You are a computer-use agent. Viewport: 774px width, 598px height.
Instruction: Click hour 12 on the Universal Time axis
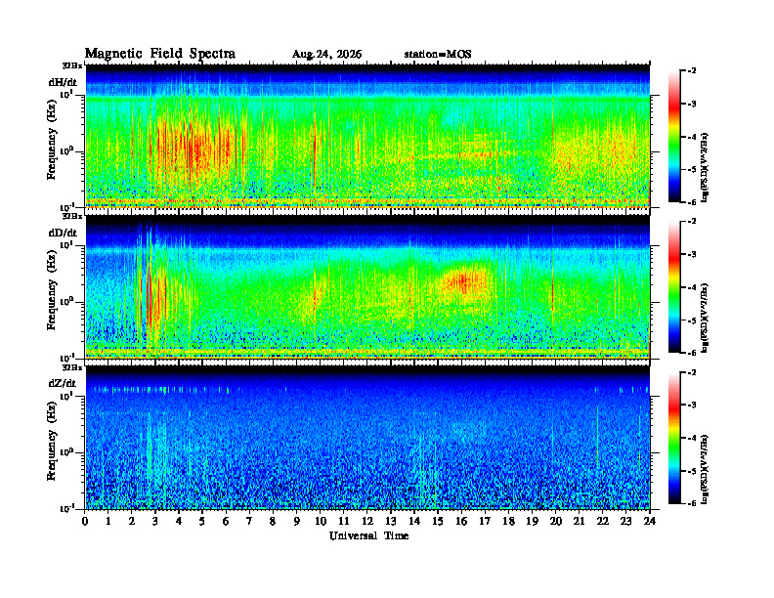(x=367, y=522)
